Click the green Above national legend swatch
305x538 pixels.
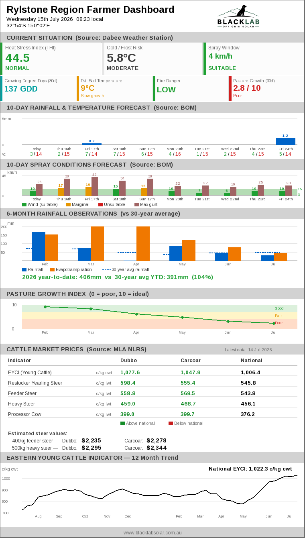(122, 423)
